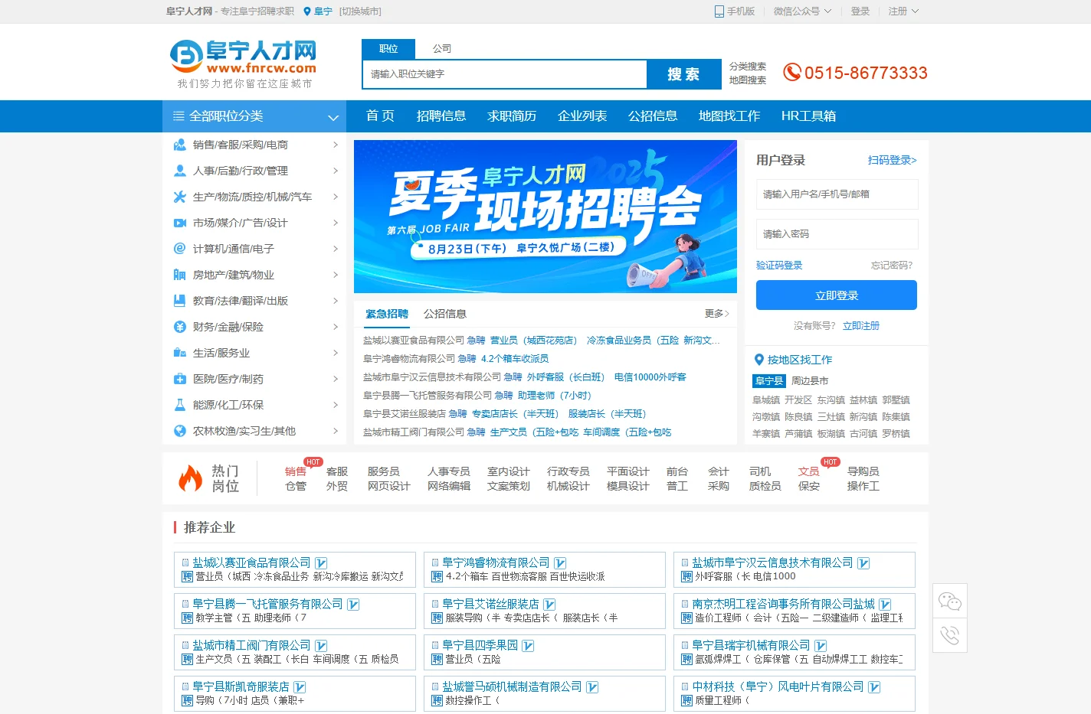Click the 更多 link in recruitment list
Viewport: 1091px width, 714px height.
717,314
